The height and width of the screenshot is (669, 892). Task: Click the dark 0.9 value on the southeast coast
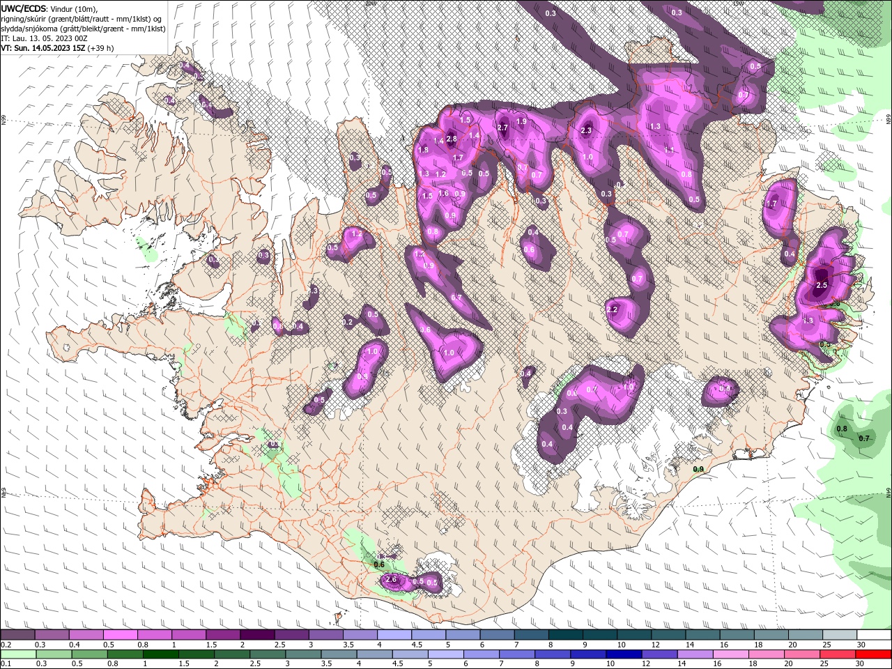click(x=698, y=469)
